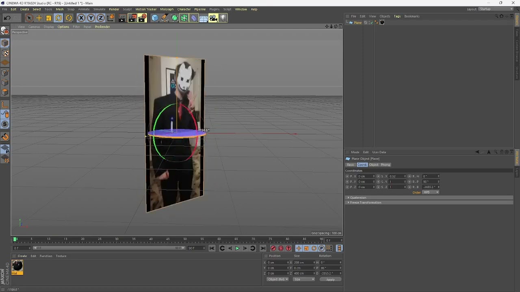The height and width of the screenshot is (292, 520).
Task: Open the ProRender viewport menu
Action: click(102, 27)
